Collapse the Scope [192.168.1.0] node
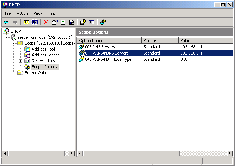Screen dimensions: 235x166 click(x=14, y=43)
